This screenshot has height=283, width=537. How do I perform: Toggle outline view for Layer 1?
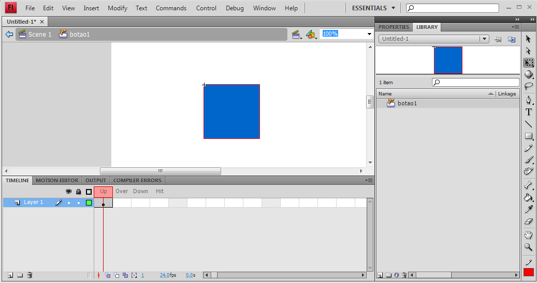click(x=89, y=202)
